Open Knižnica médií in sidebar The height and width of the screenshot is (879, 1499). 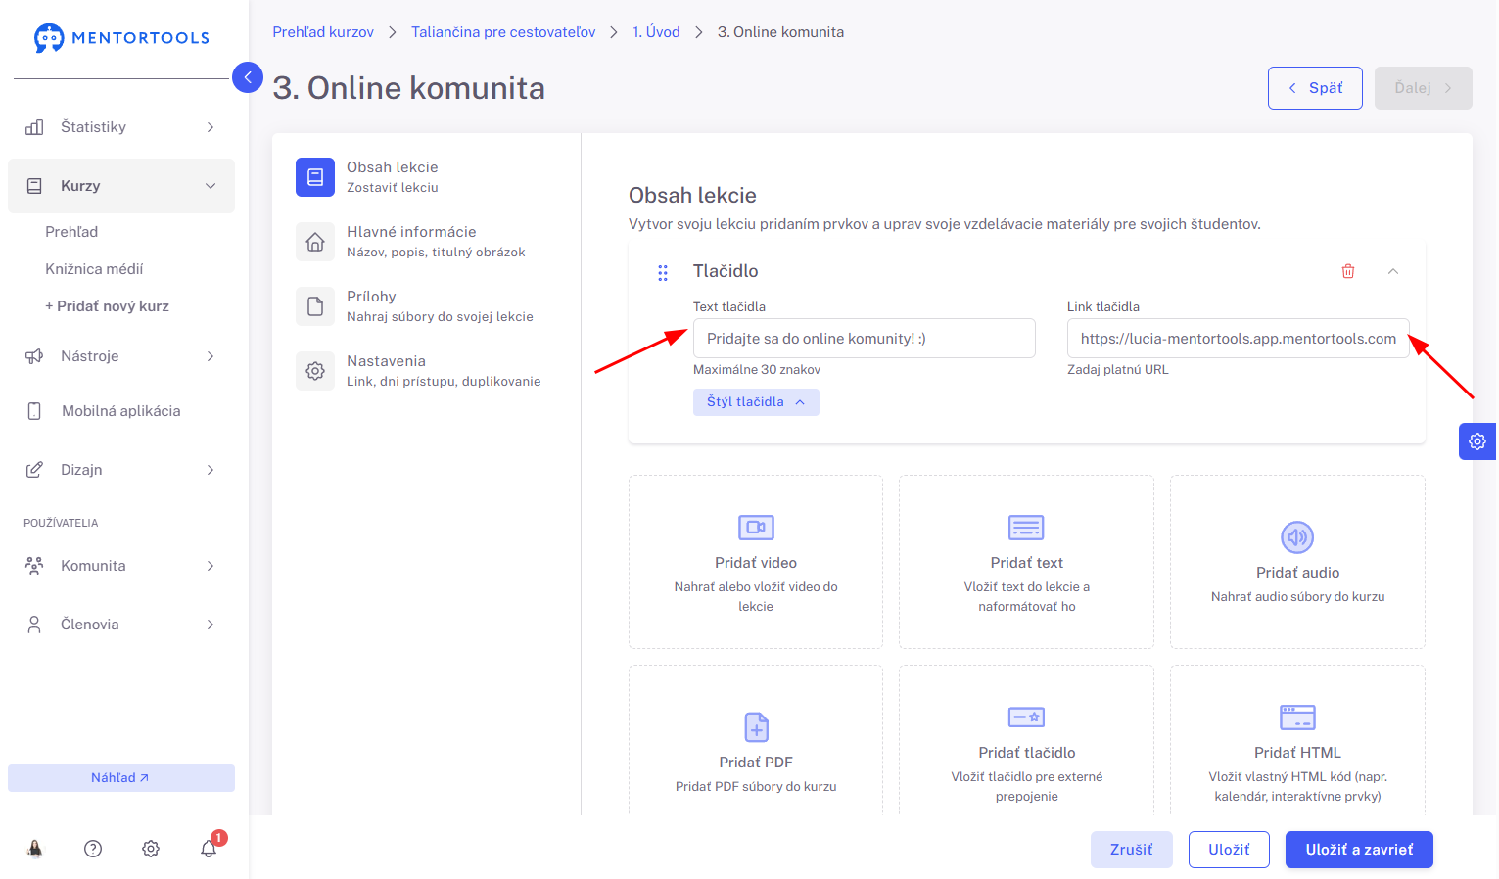pyautogui.click(x=94, y=269)
